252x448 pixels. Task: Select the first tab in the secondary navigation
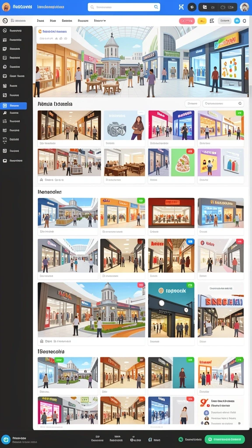coord(41,21)
